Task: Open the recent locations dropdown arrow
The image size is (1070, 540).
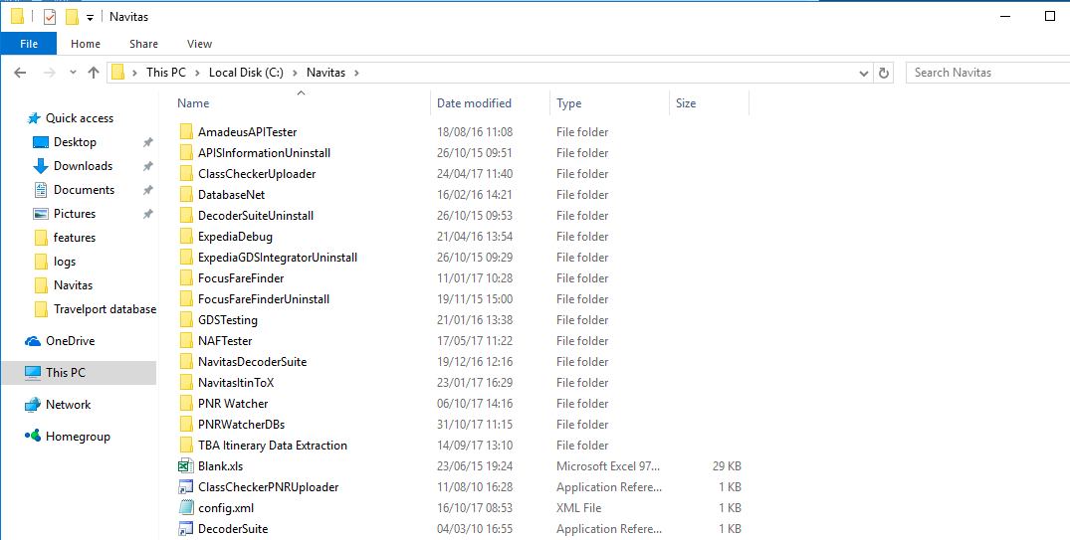Action: point(73,73)
